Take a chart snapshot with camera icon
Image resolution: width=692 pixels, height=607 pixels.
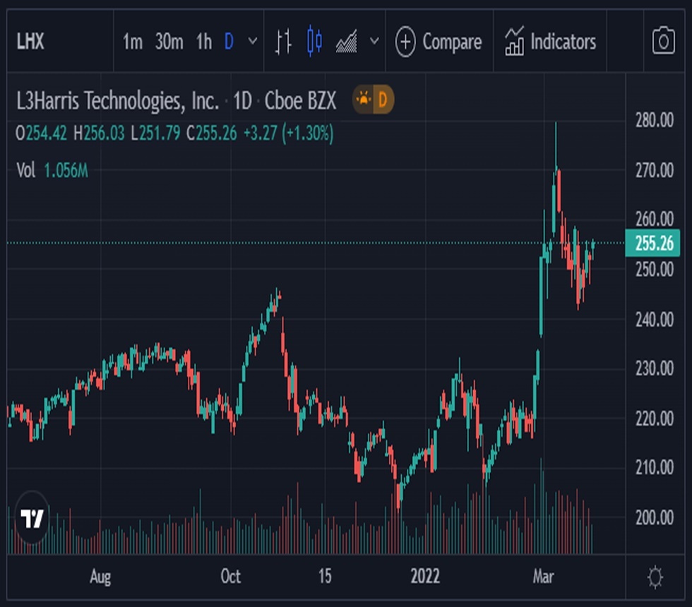(663, 41)
